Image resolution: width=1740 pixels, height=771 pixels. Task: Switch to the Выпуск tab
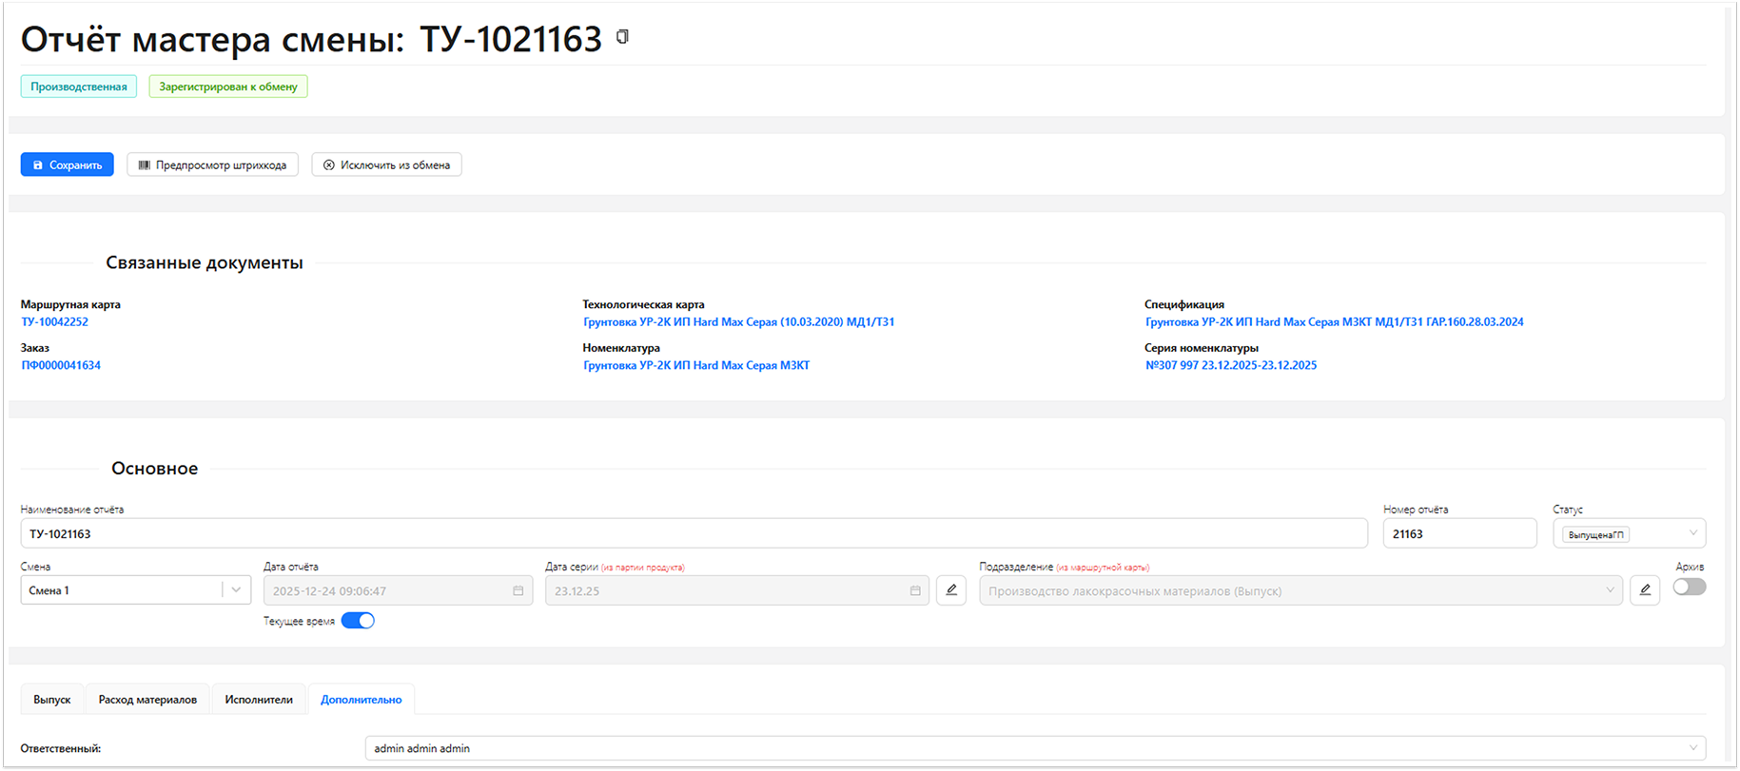52,700
